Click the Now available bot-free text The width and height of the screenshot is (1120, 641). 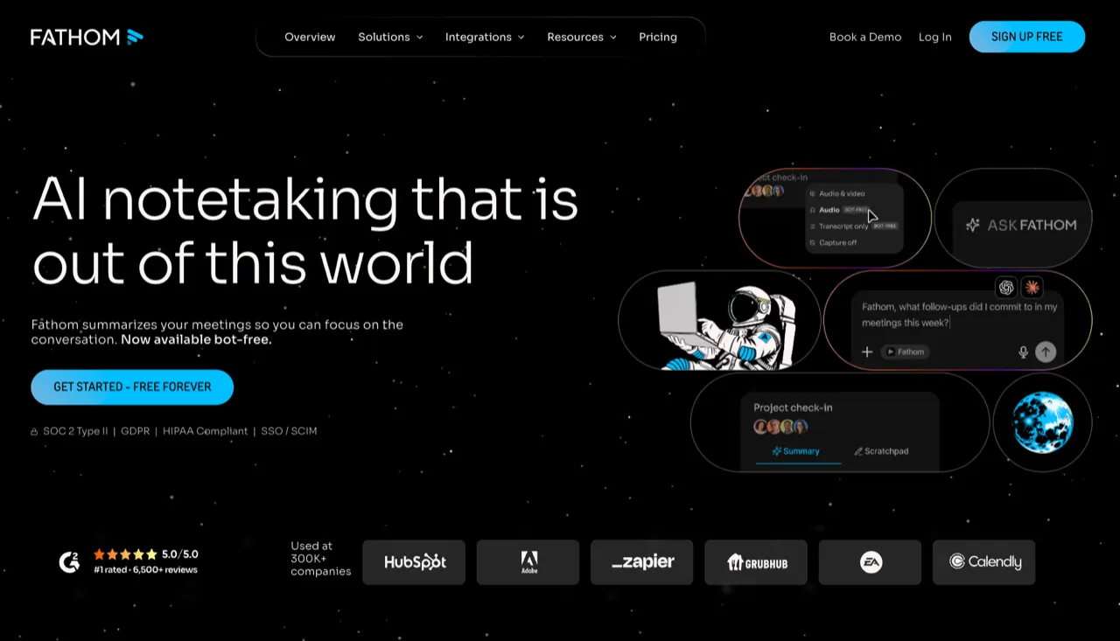pyautogui.click(x=196, y=339)
